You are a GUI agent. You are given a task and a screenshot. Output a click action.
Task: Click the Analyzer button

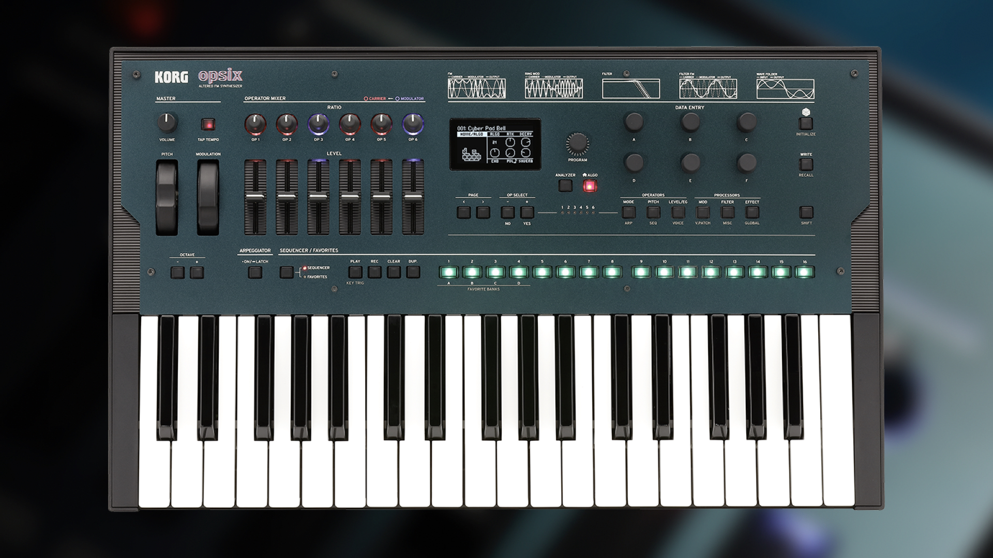565,185
